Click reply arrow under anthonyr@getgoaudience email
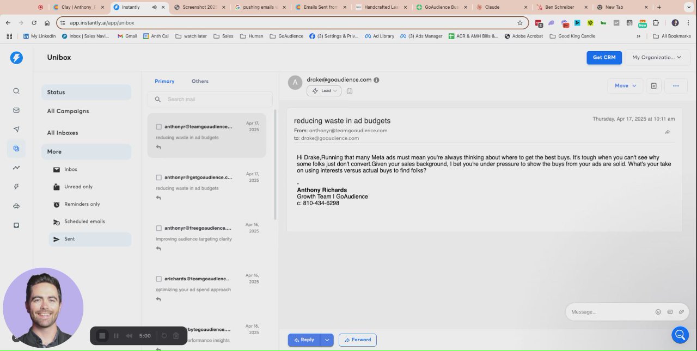The width and height of the screenshot is (697, 351). pyautogui.click(x=158, y=198)
